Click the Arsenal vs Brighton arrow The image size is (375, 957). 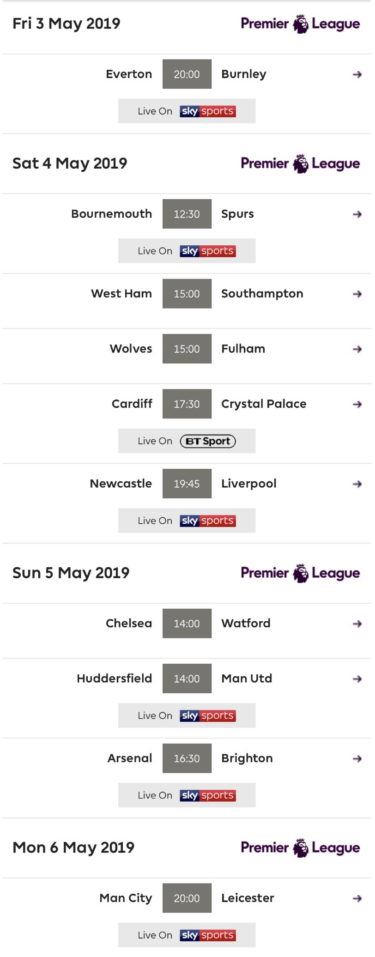(357, 759)
